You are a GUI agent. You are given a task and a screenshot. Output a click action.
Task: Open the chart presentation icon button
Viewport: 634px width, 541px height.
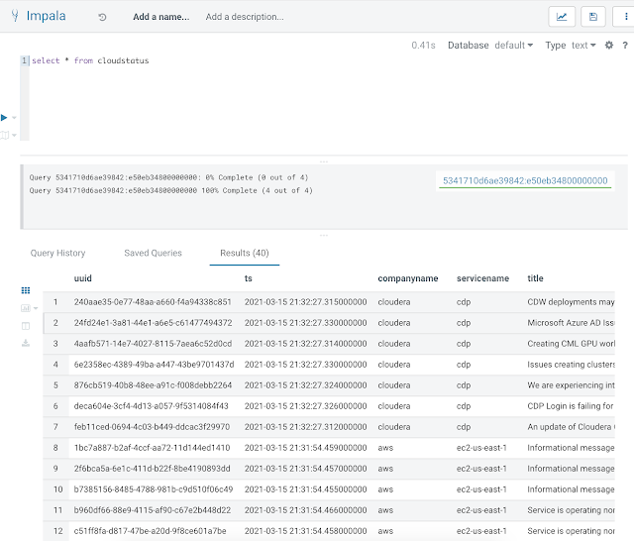[x=562, y=17]
